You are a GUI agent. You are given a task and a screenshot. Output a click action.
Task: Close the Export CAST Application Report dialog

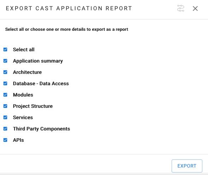pyautogui.click(x=195, y=8)
